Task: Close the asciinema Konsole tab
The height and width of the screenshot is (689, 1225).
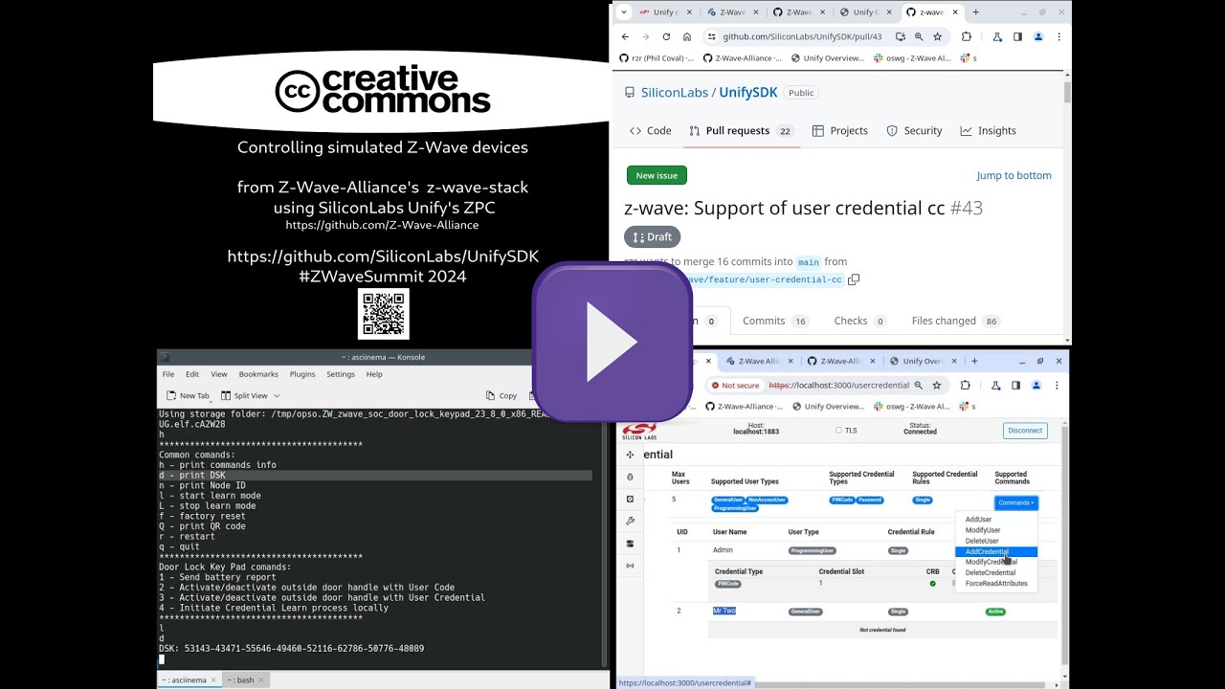Action: (x=214, y=680)
